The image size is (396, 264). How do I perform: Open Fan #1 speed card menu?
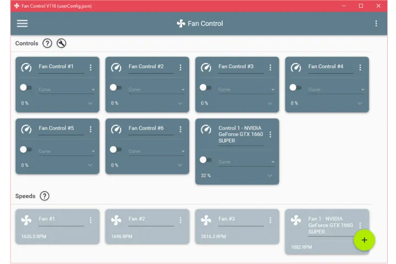(90, 220)
